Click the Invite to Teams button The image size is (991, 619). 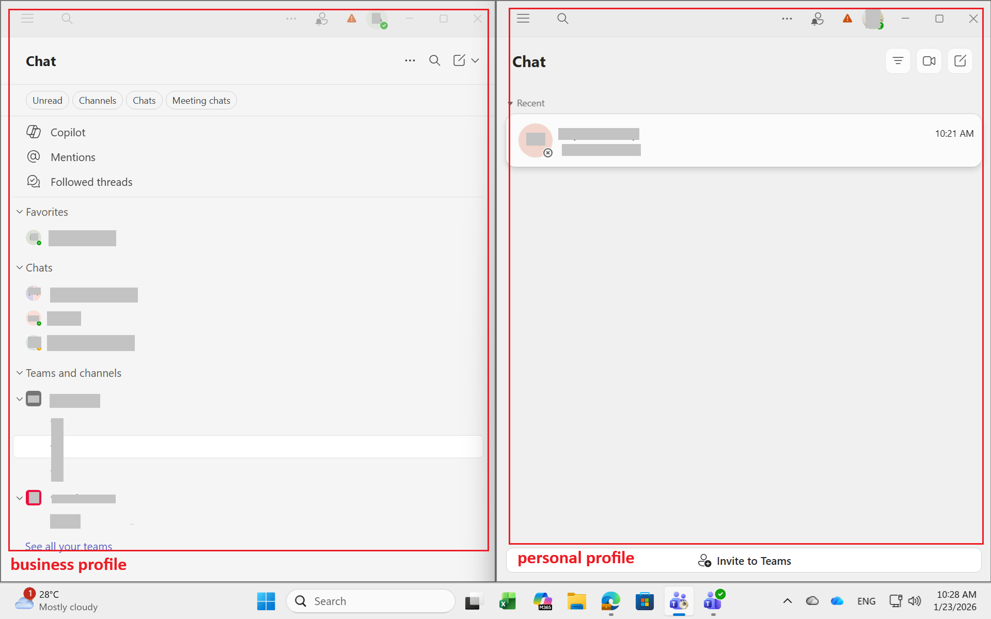[744, 561]
